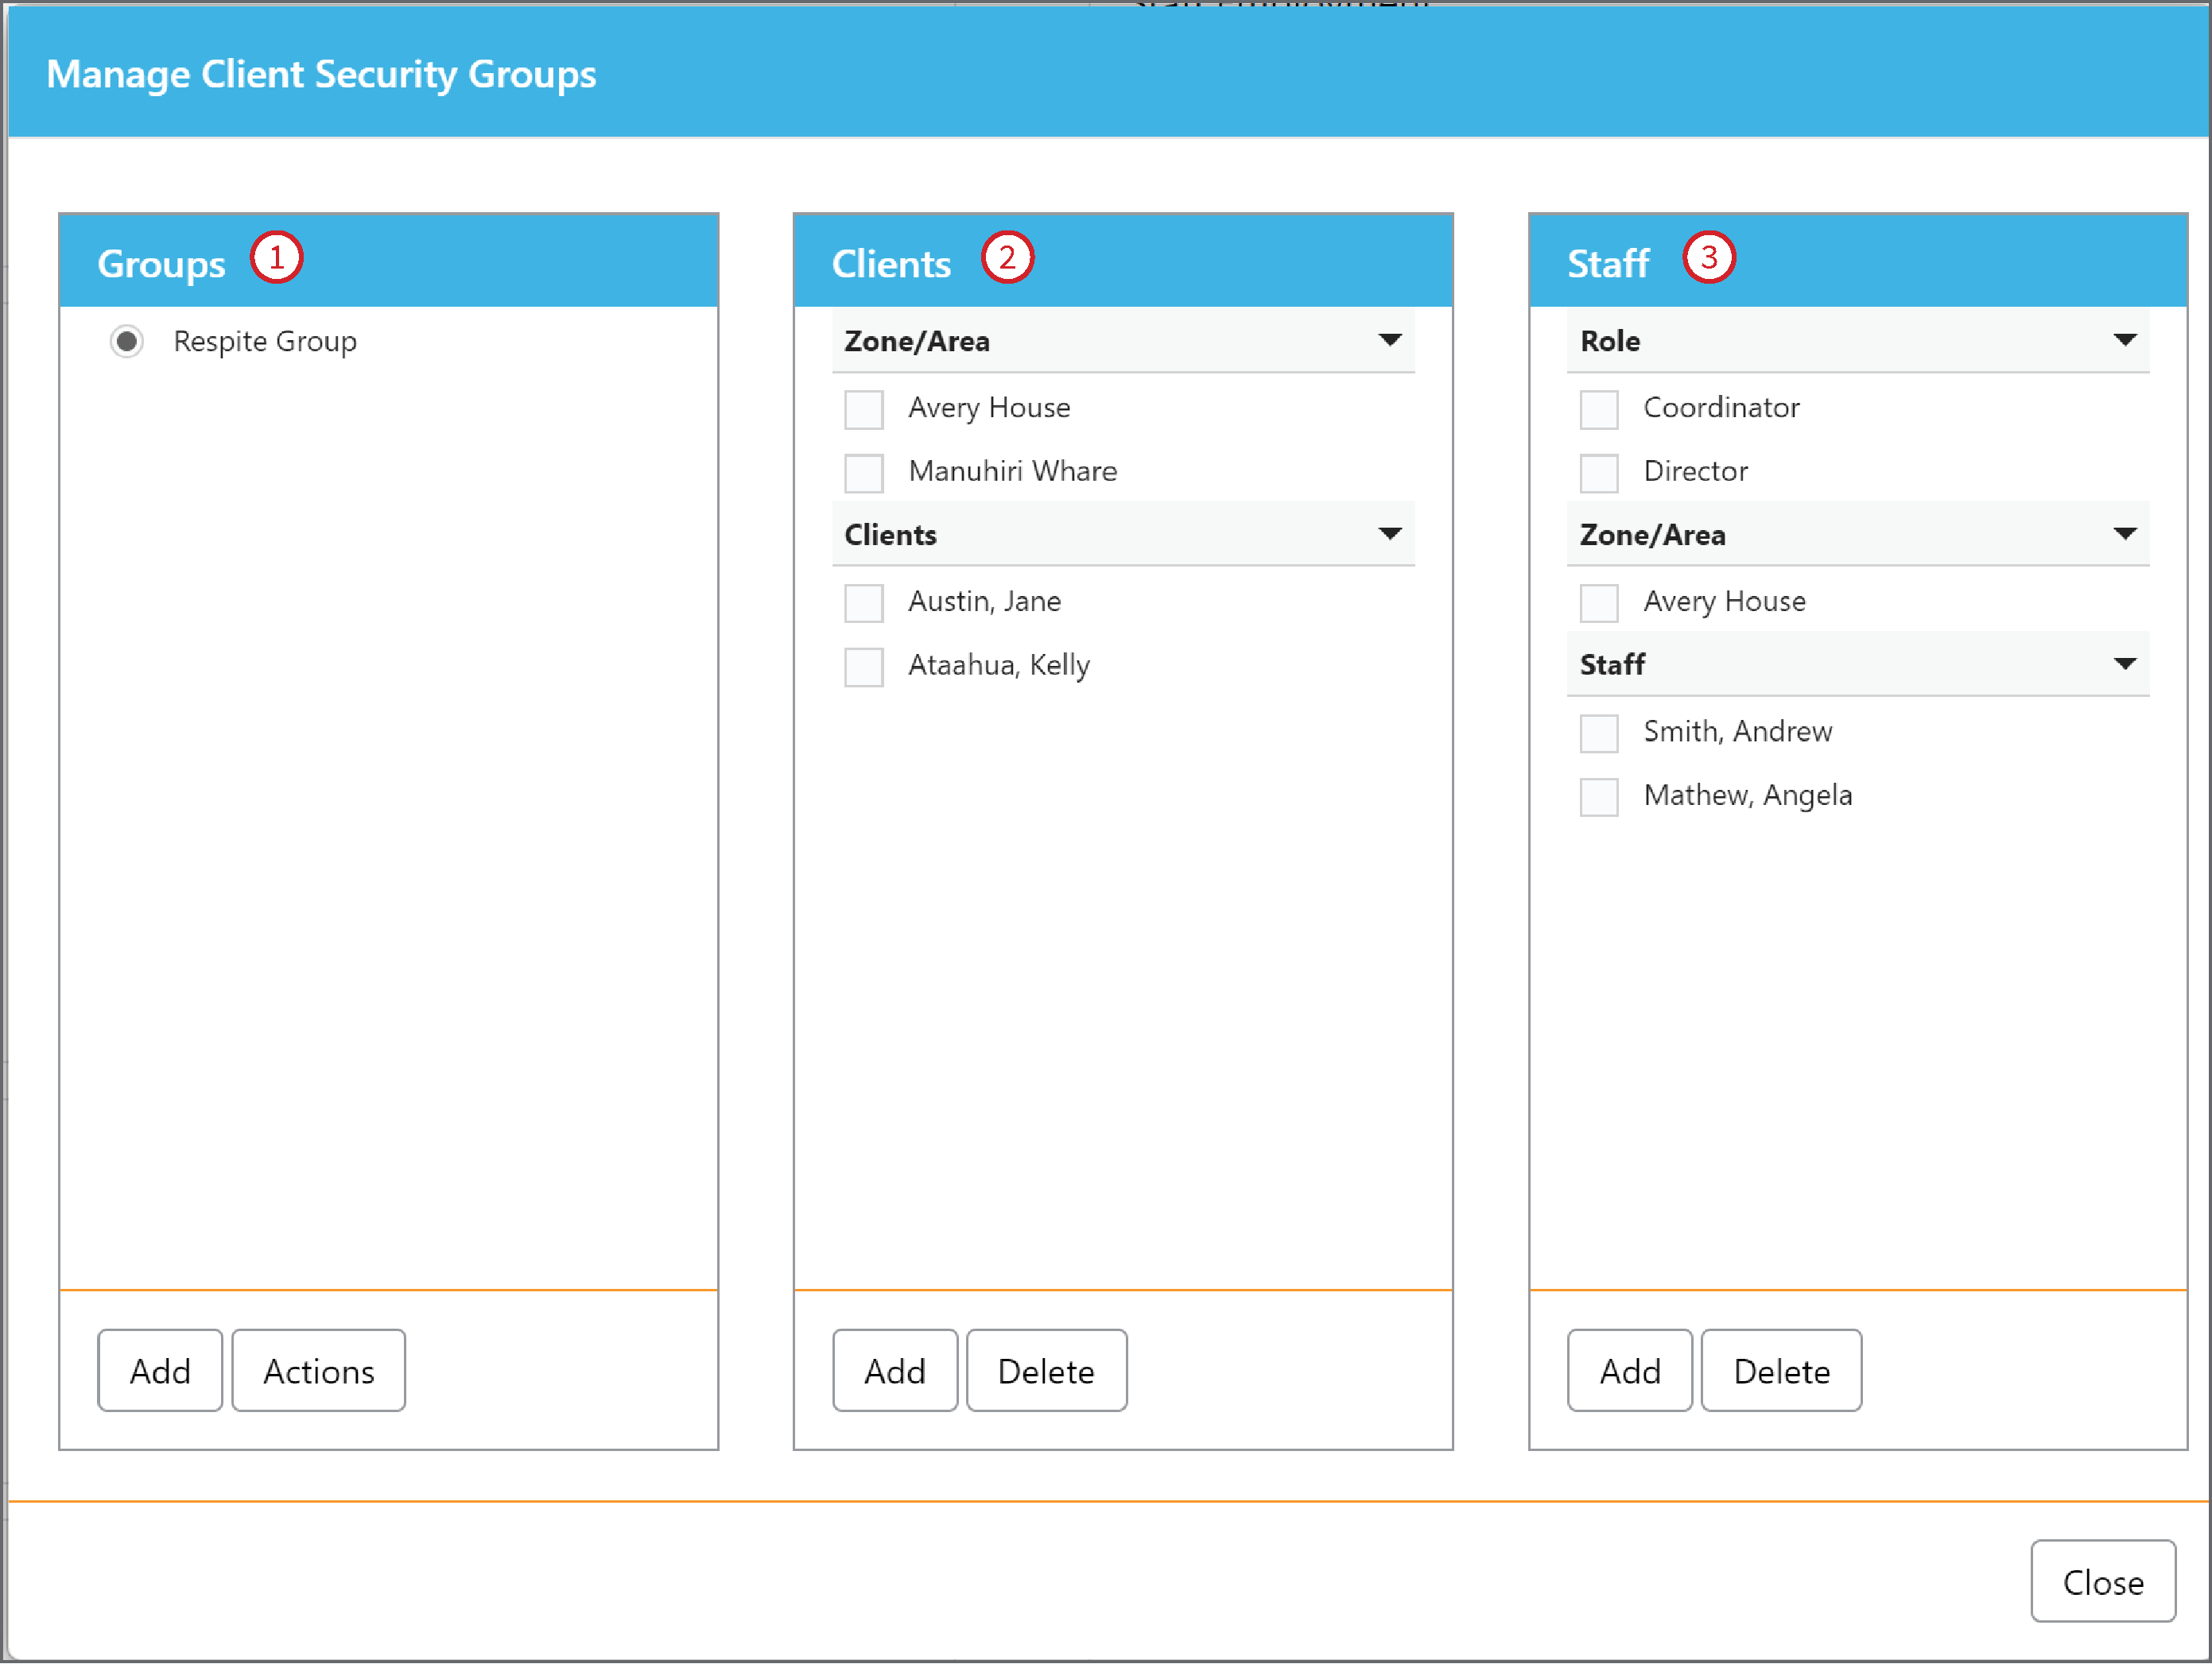Image resolution: width=2212 pixels, height=1664 pixels.
Task: Click Add button in Clients panel
Action: 895,1370
